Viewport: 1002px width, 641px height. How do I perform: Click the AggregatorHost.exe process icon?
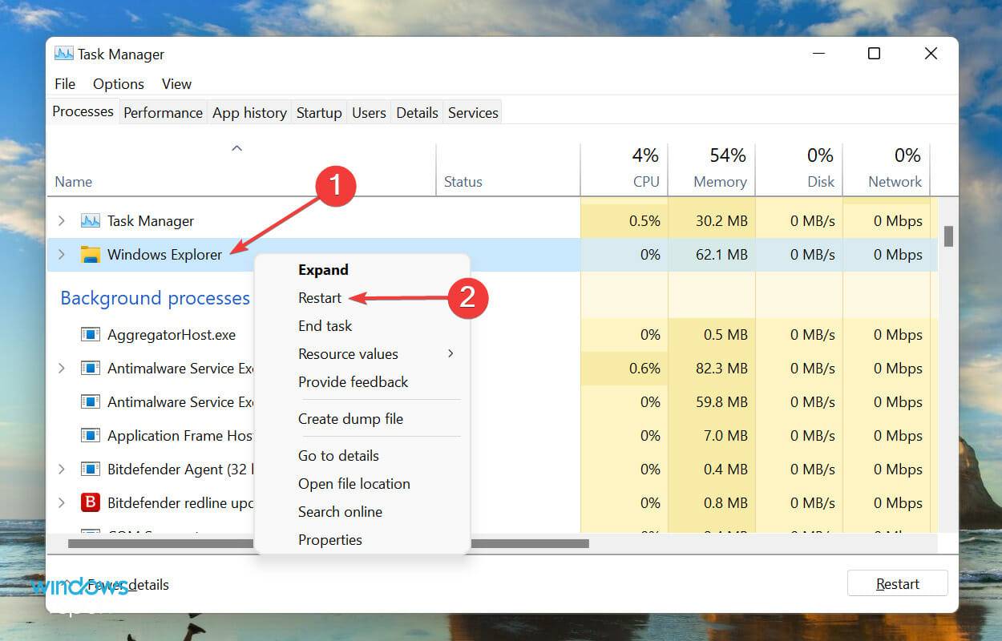point(91,335)
